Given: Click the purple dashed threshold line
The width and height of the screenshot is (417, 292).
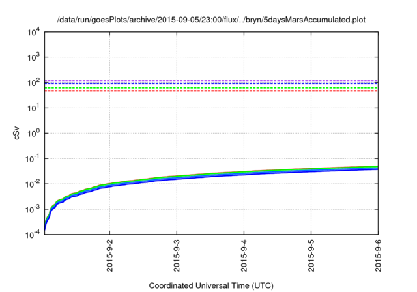Looking at the screenshot, I should coord(211,81).
